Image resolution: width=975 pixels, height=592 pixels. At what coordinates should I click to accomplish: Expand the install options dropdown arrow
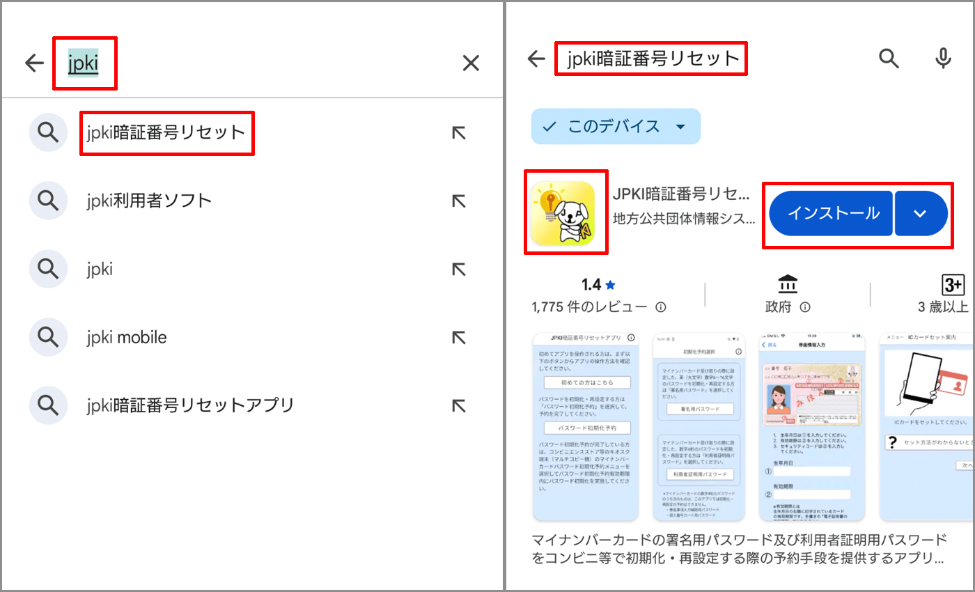click(x=920, y=214)
